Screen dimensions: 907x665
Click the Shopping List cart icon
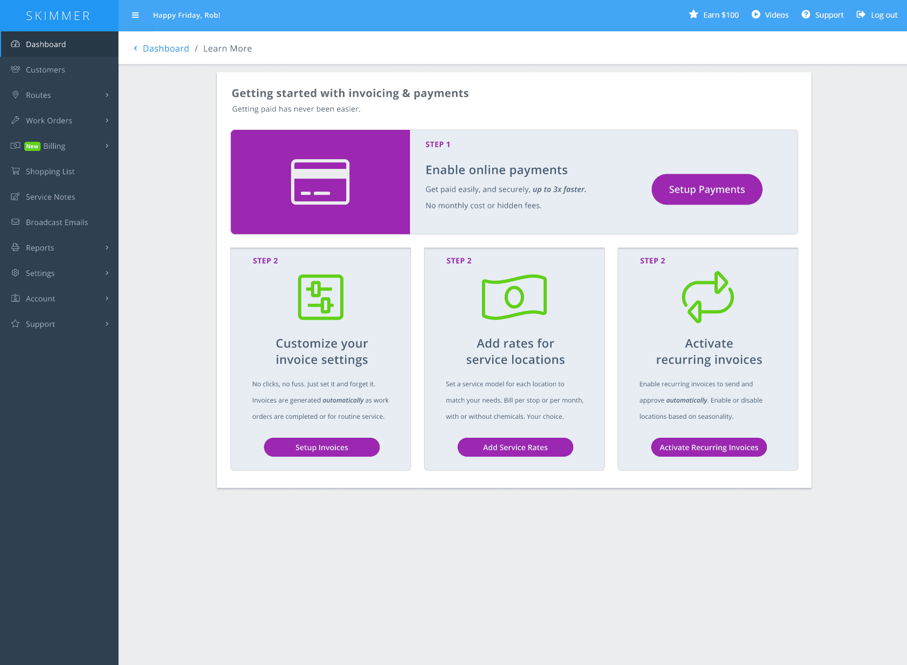click(16, 171)
